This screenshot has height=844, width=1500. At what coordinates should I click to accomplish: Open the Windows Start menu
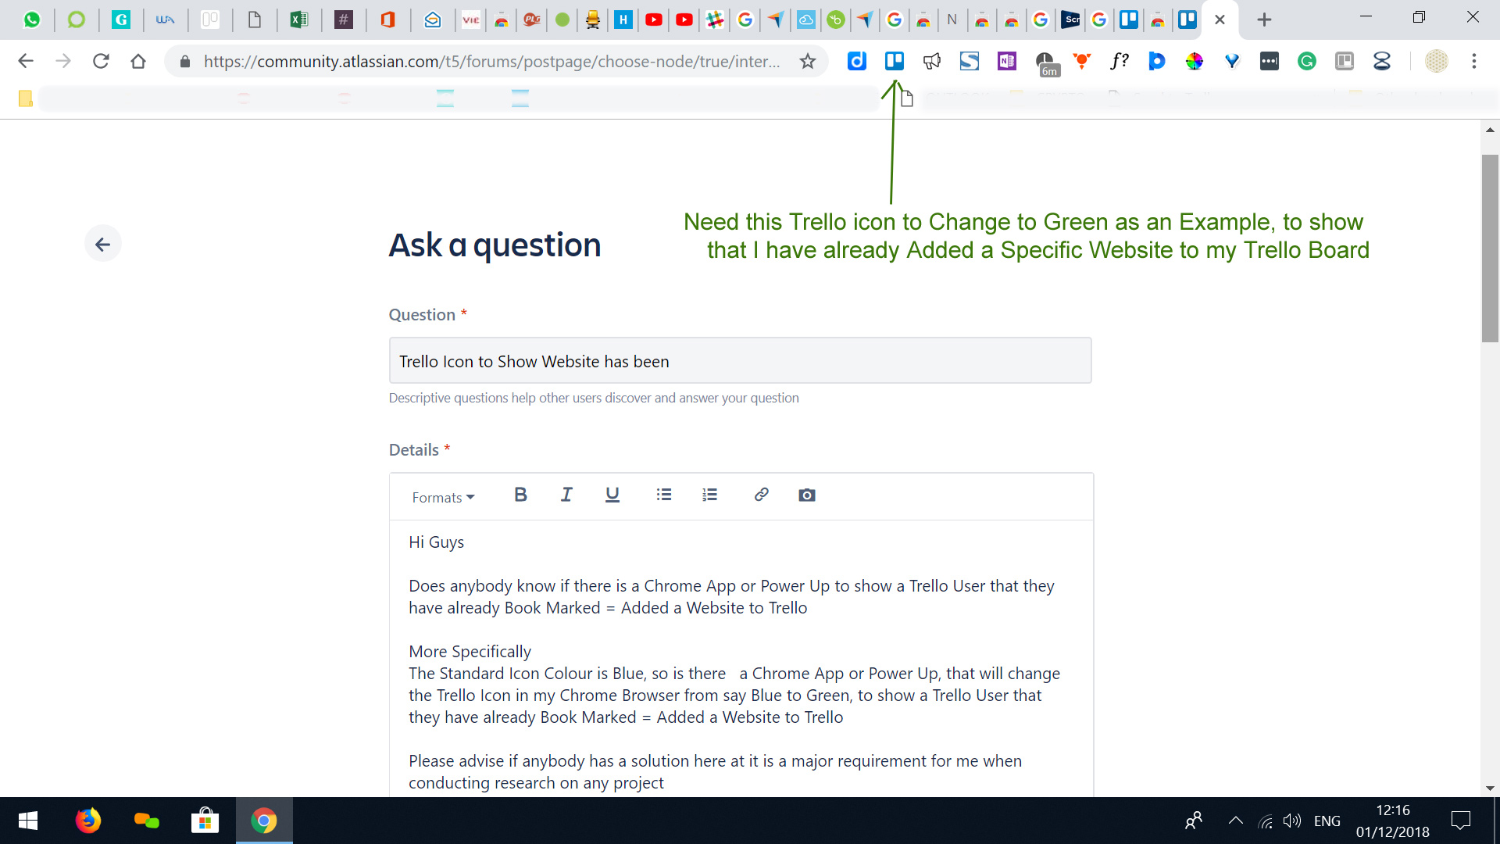coord(28,821)
